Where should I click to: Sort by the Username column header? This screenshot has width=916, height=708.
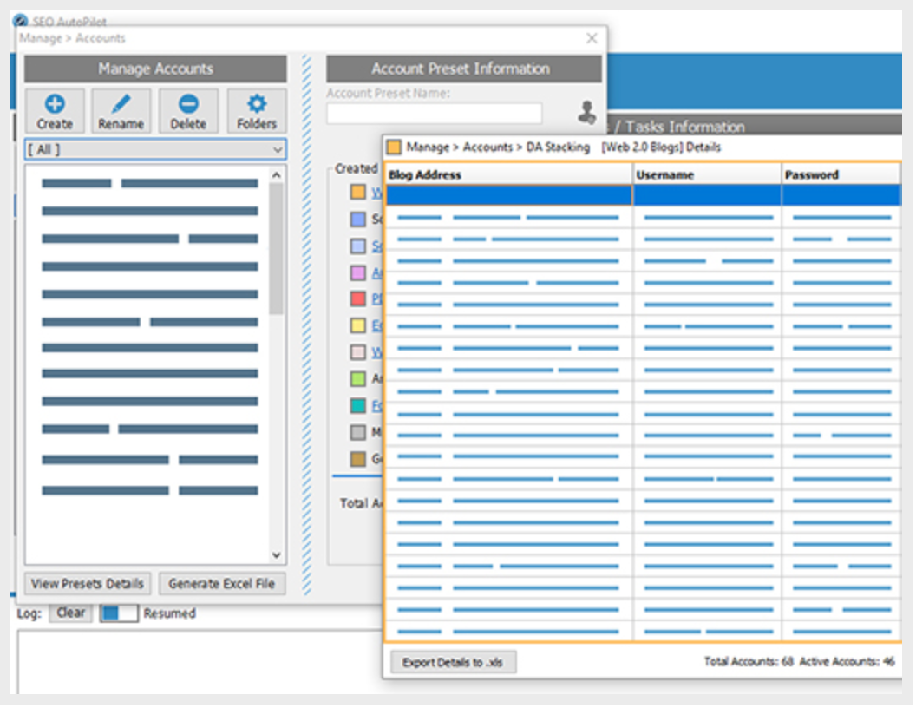(x=706, y=174)
